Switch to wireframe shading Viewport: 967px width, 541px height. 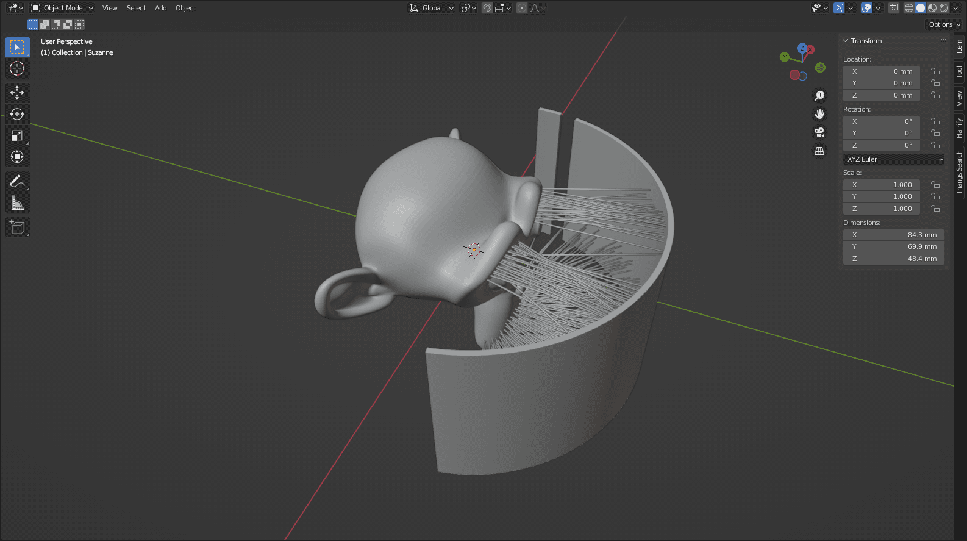click(x=909, y=8)
